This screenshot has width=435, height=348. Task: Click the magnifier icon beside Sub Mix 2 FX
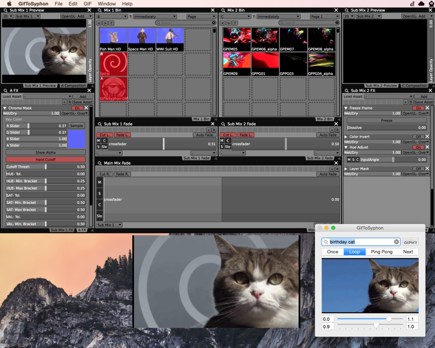(x=347, y=91)
